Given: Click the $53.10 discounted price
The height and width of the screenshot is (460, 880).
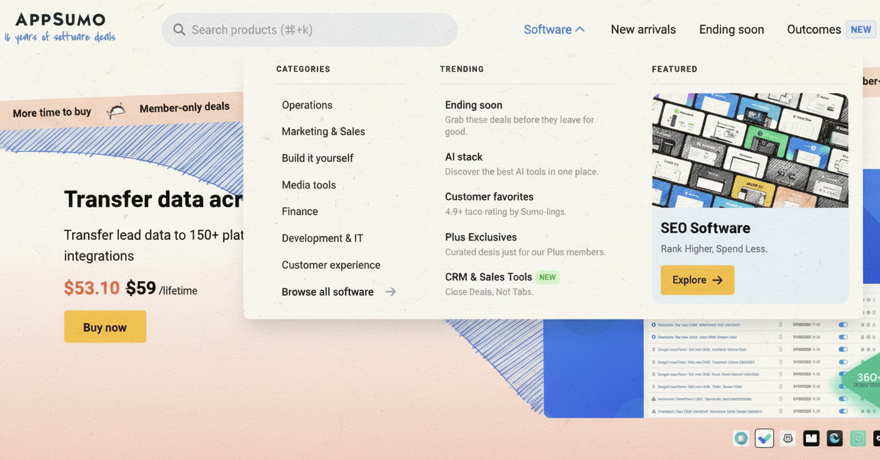Looking at the screenshot, I should [x=92, y=288].
